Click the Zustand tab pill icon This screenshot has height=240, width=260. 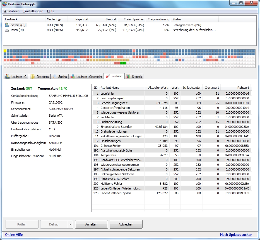(x=108, y=76)
